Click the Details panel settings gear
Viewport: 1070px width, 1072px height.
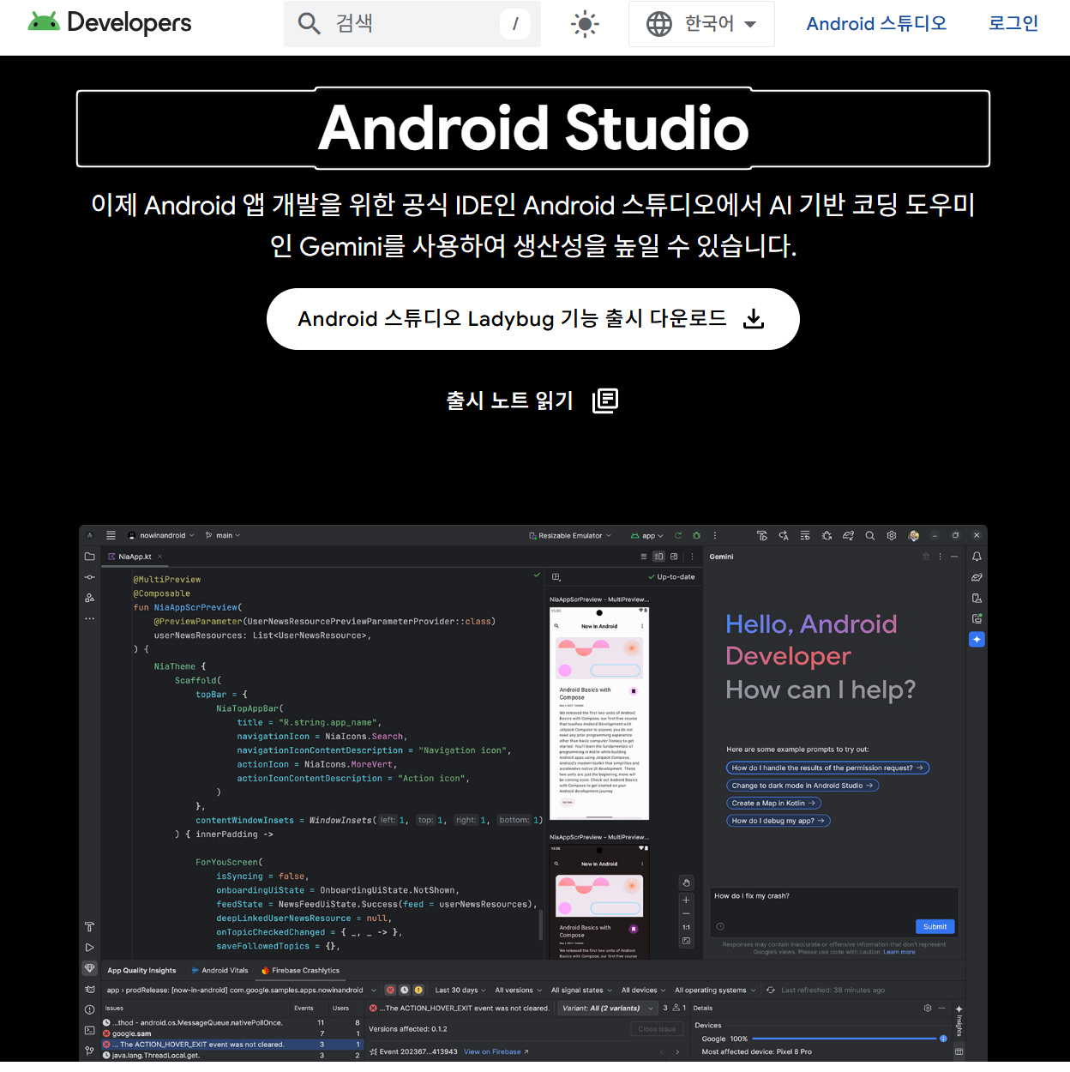tap(928, 1008)
